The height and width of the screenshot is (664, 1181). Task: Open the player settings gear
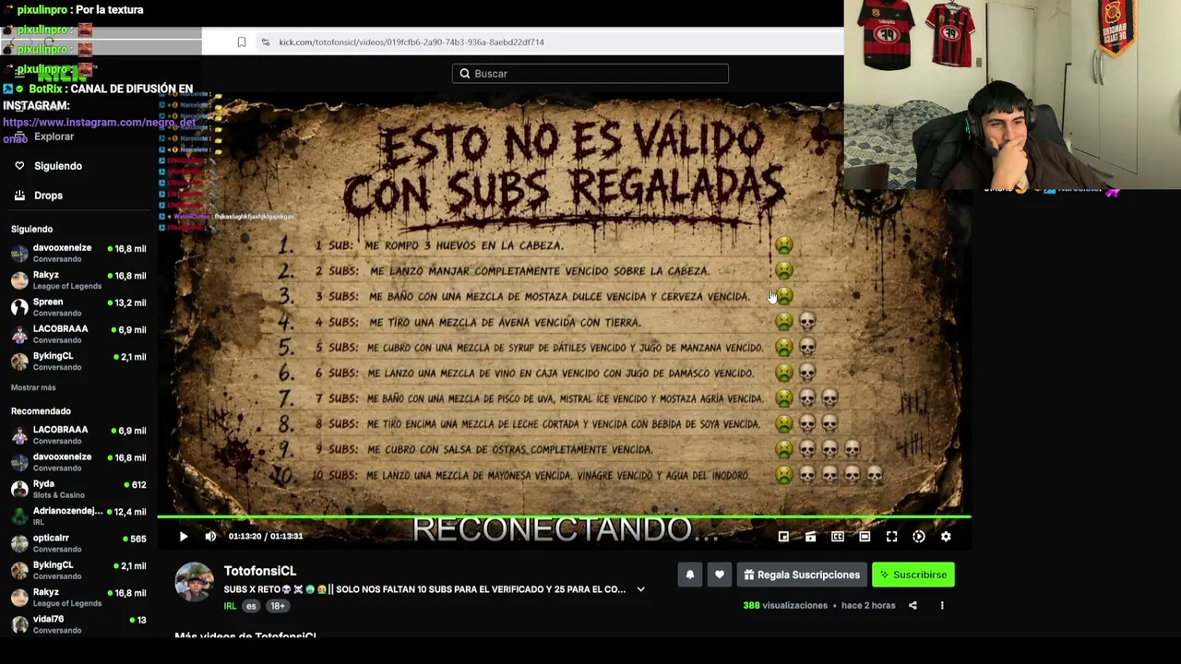(x=946, y=536)
